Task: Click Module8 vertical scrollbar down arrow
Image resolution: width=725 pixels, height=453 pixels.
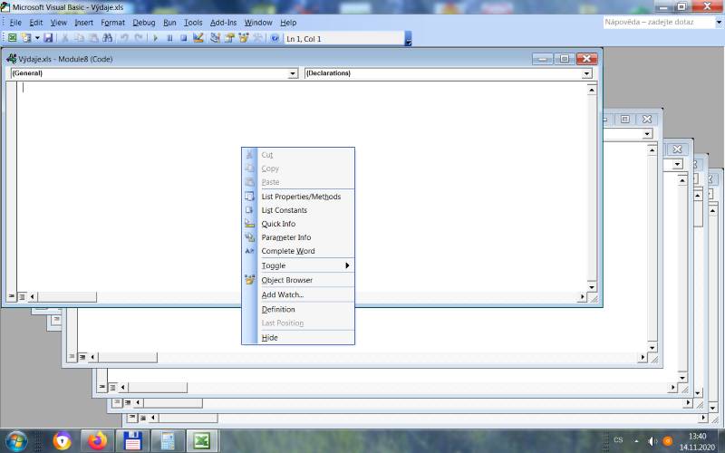Action: [x=592, y=286]
